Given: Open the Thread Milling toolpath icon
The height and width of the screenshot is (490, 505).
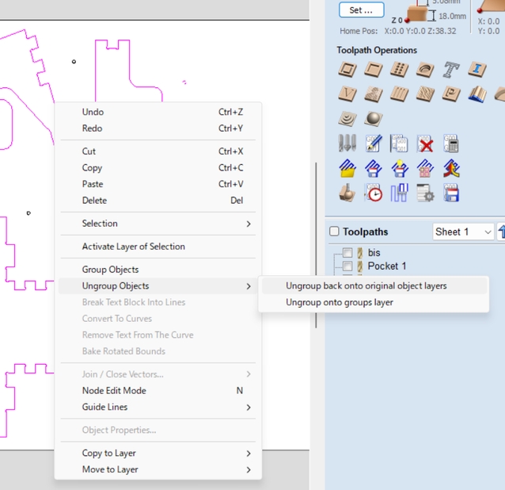Looking at the screenshot, I should pos(425,69).
